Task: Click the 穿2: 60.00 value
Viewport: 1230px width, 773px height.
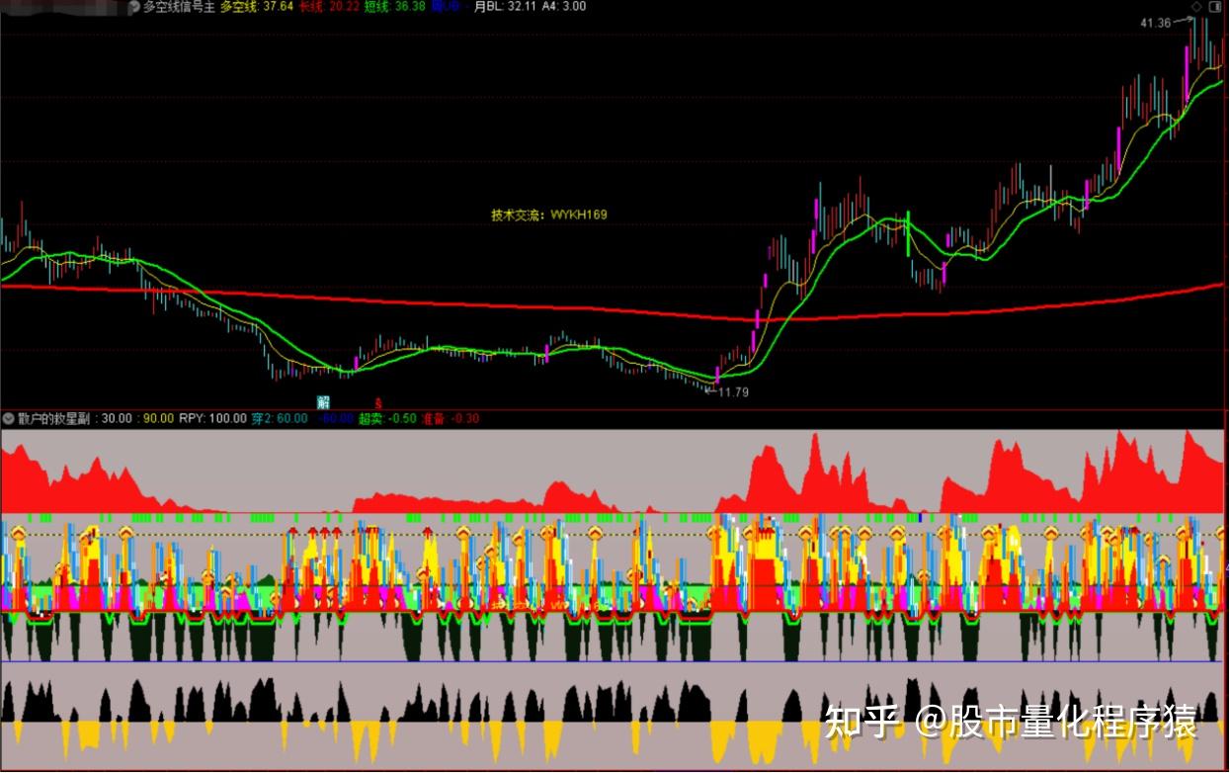Action: [279, 419]
